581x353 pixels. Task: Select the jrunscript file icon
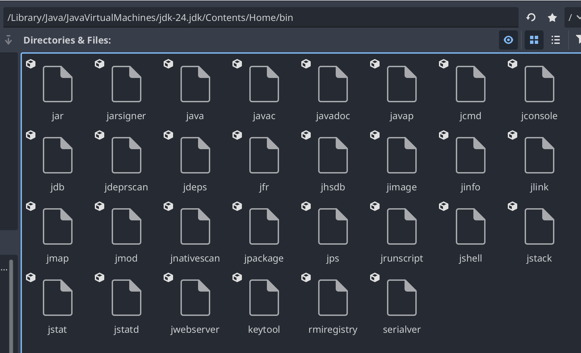(x=402, y=226)
